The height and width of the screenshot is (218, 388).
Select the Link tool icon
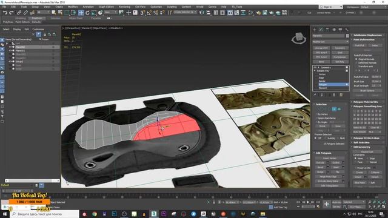point(19,13)
